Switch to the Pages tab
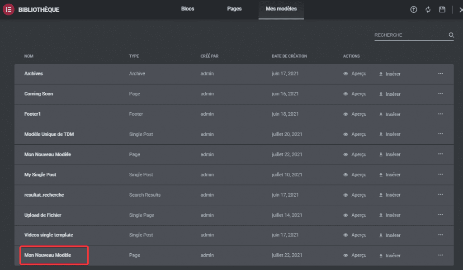Screen dimensions: 463x270 (x=234, y=9)
